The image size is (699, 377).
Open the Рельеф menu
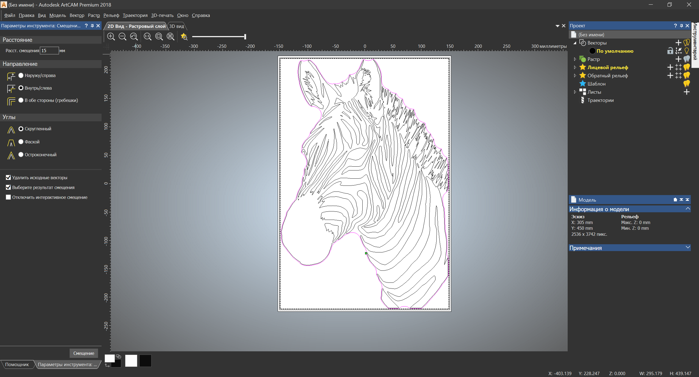[111, 15]
